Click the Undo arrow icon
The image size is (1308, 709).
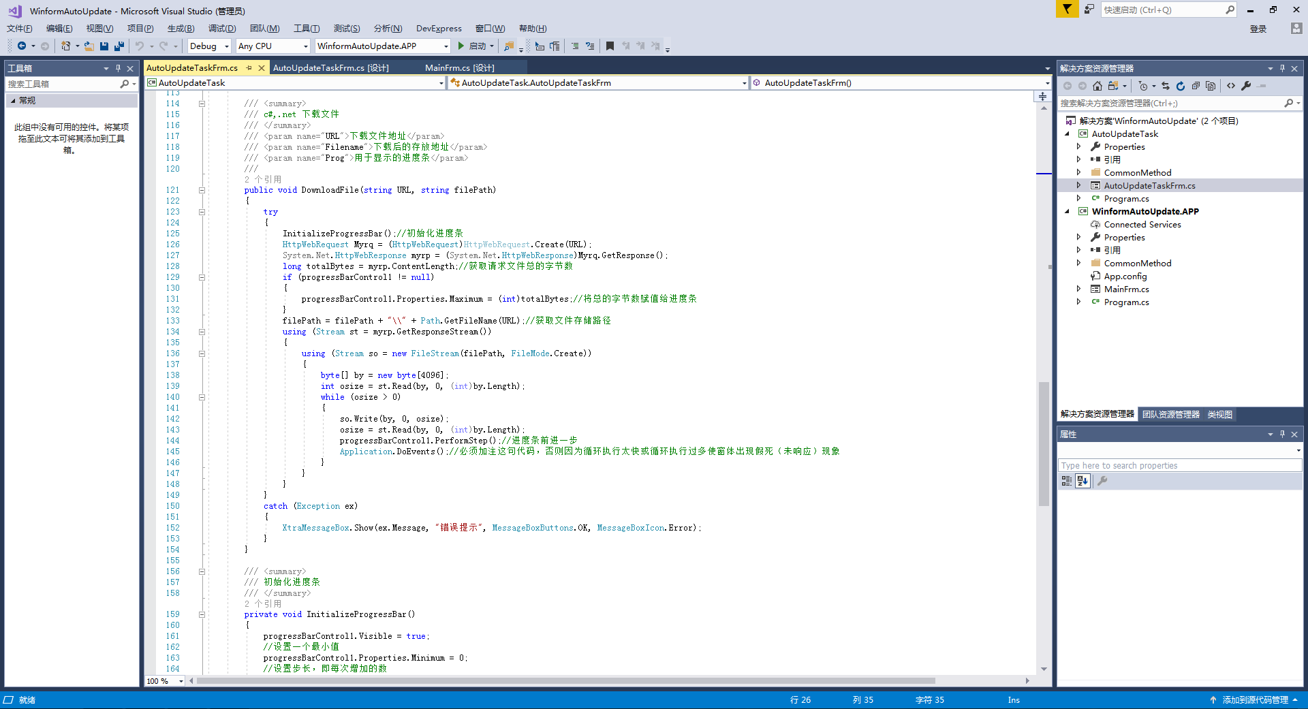(140, 46)
